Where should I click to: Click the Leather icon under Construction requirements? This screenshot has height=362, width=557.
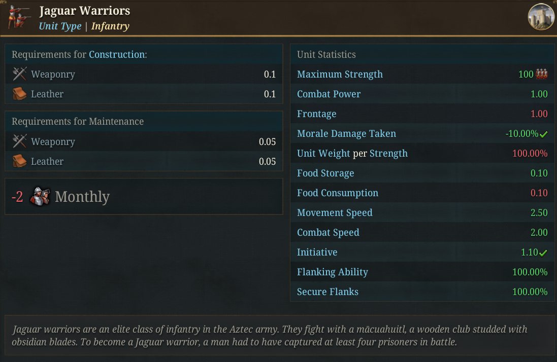tap(19, 94)
